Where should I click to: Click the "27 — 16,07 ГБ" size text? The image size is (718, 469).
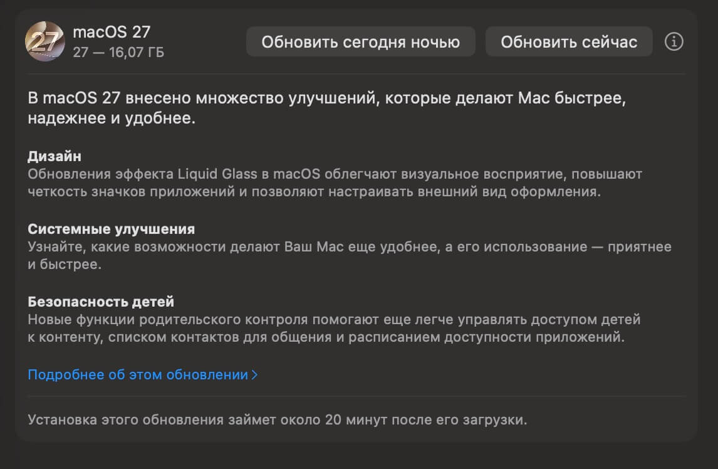point(118,52)
